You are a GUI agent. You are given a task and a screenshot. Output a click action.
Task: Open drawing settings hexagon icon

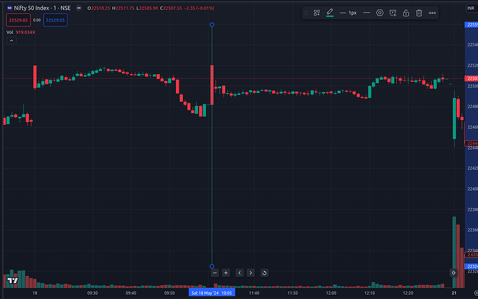[x=380, y=12]
